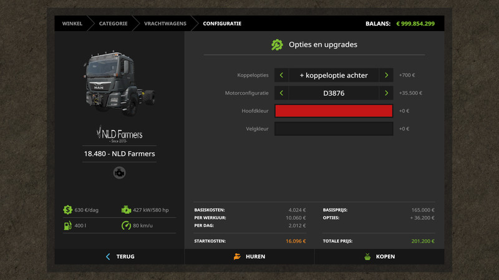This screenshot has height=280, width=499.
Task: Click the NLD Farmers brand logo
Action: pyautogui.click(x=119, y=134)
